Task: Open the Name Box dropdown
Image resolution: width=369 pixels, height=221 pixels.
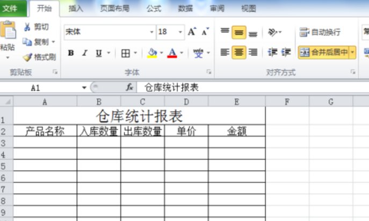Action: click(x=84, y=88)
